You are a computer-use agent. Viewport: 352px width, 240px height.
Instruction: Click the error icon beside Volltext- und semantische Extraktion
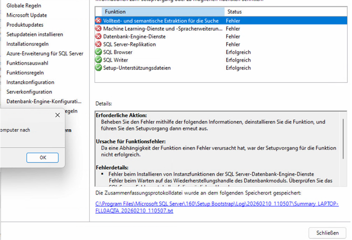[x=99, y=20]
